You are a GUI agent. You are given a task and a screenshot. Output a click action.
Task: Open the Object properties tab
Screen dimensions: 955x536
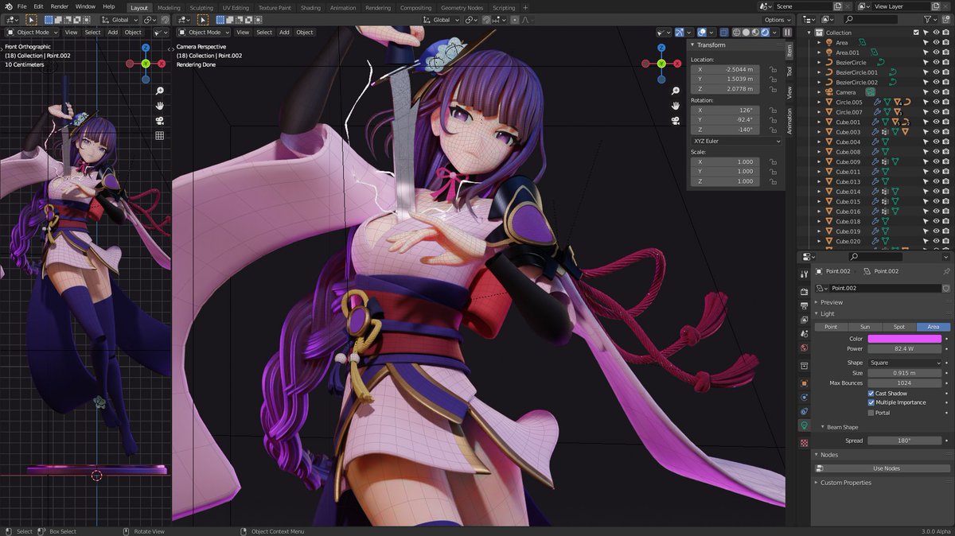click(x=805, y=383)
